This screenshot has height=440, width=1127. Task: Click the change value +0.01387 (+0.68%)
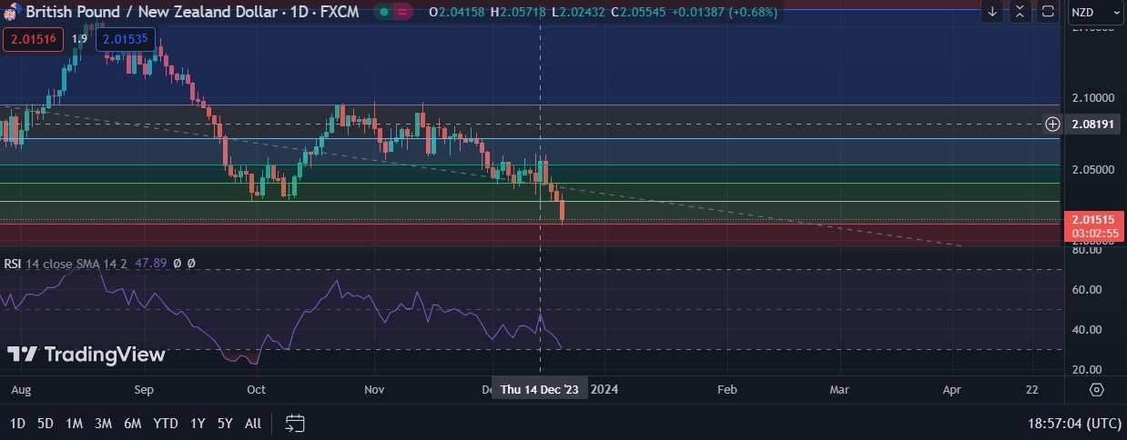(x=726, y=13)
